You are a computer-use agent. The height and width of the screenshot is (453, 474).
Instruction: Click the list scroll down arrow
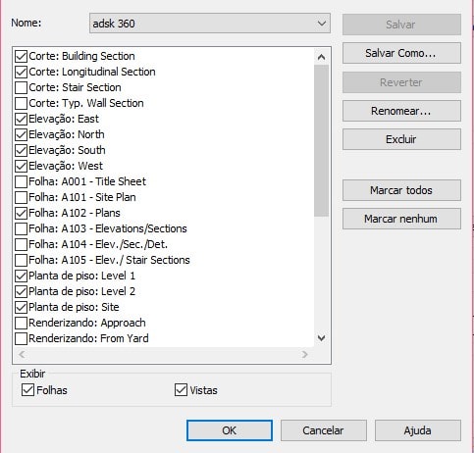point(321,338)
